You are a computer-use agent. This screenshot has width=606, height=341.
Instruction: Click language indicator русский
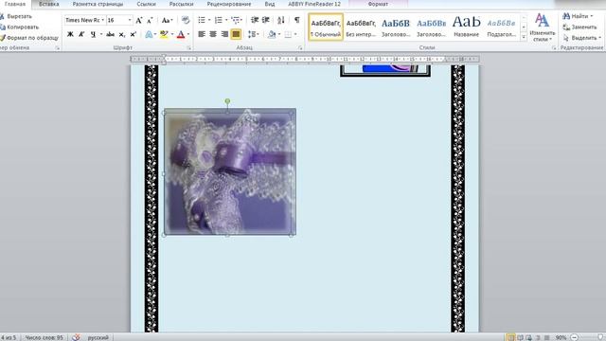click(x=98, y=337)
